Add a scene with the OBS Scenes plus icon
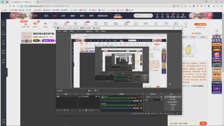Screen dimensions: 224x126 58,110
